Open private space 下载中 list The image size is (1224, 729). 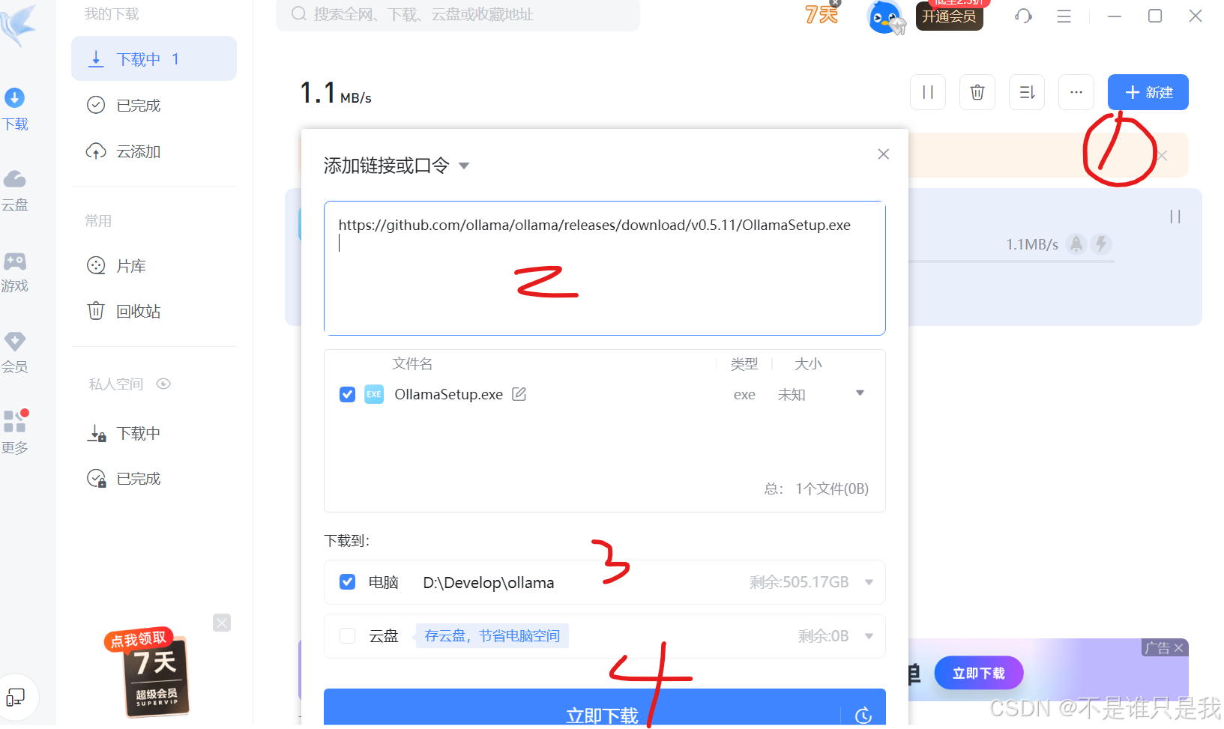(x=154, y=433)
